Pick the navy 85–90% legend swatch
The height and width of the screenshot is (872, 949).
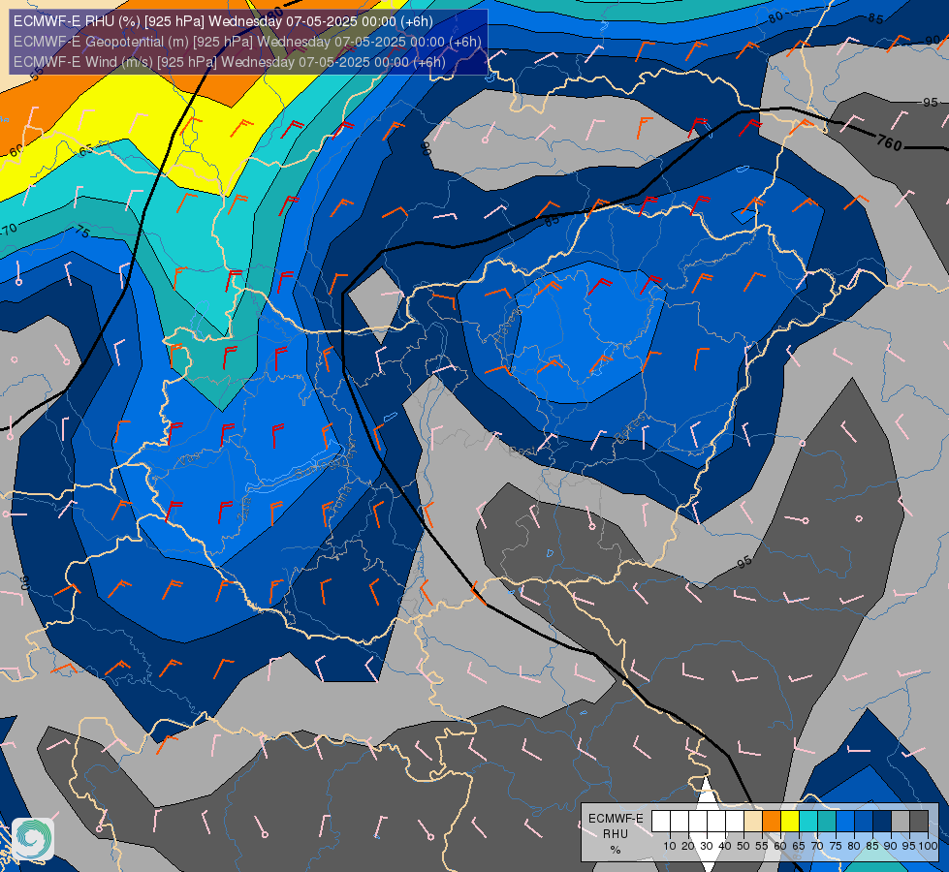882,821
